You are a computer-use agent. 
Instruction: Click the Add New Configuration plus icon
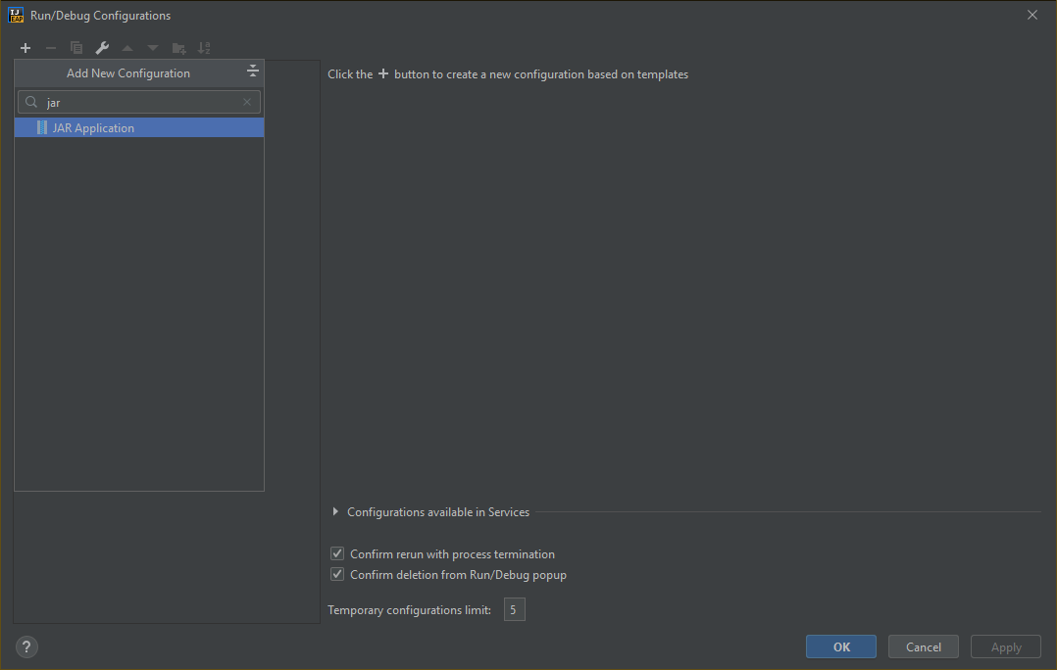25,48
